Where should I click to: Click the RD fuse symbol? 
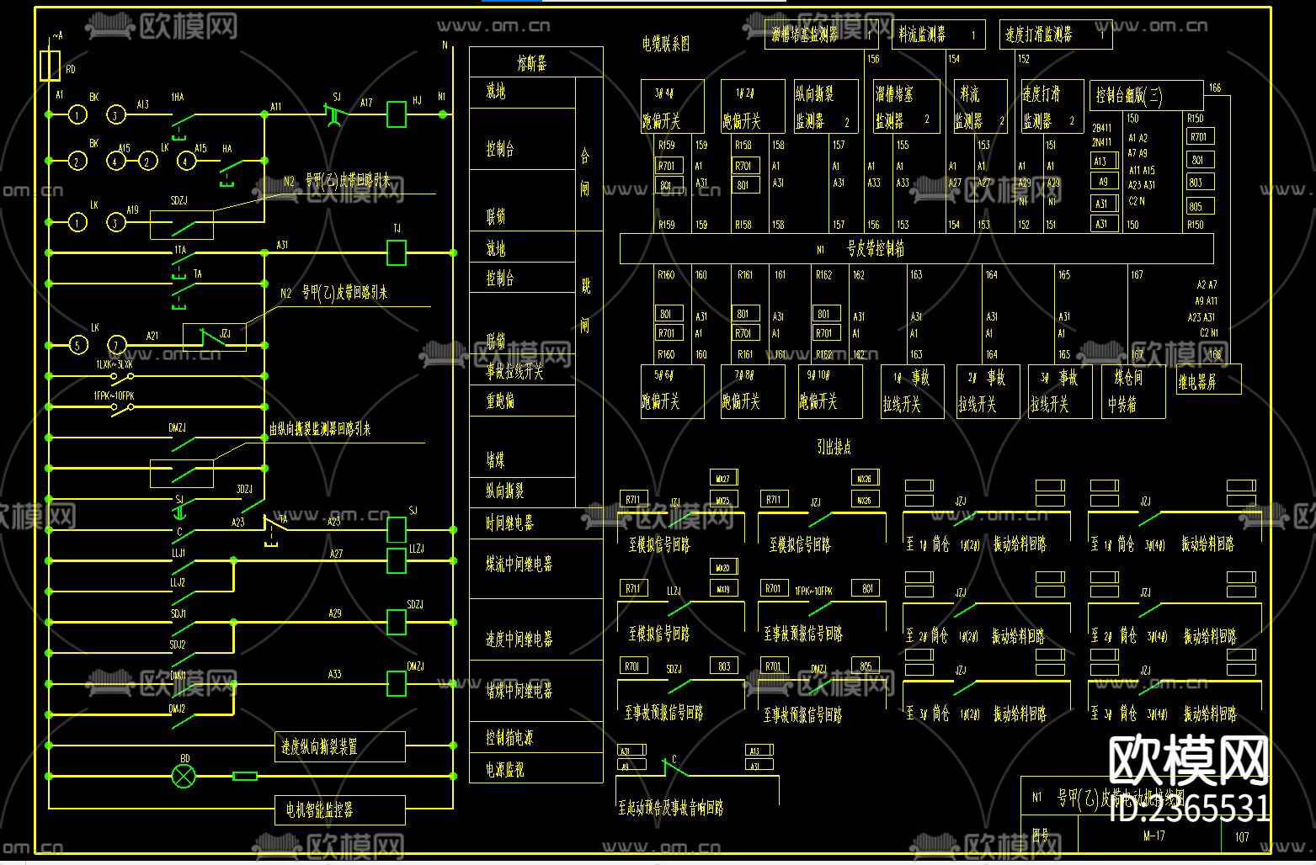click(50, 66)
